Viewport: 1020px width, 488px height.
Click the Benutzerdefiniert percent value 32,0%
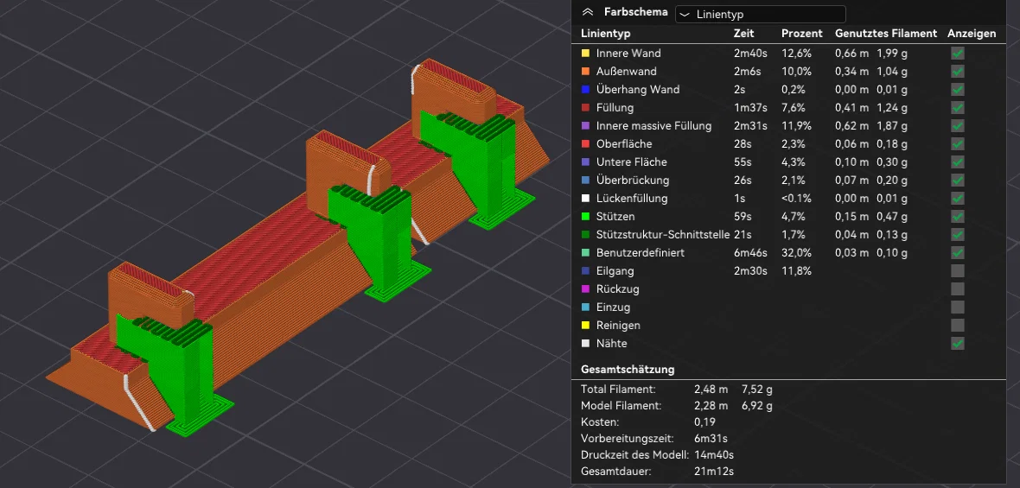click(796, 253)
